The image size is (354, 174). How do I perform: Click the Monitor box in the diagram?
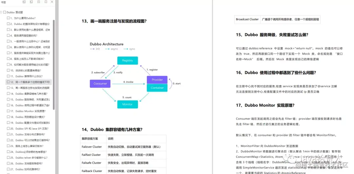point(128,104)
